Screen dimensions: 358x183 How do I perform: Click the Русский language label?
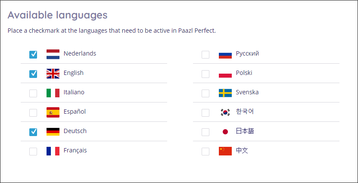pyautogui.click(x=247, y=54)
